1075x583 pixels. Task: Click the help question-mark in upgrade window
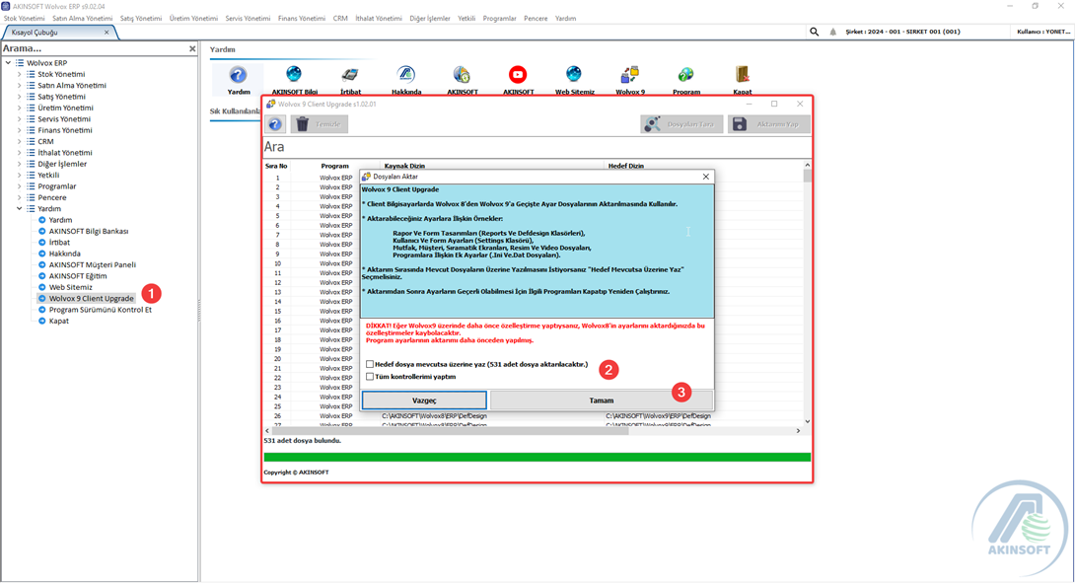pos(275,124)
